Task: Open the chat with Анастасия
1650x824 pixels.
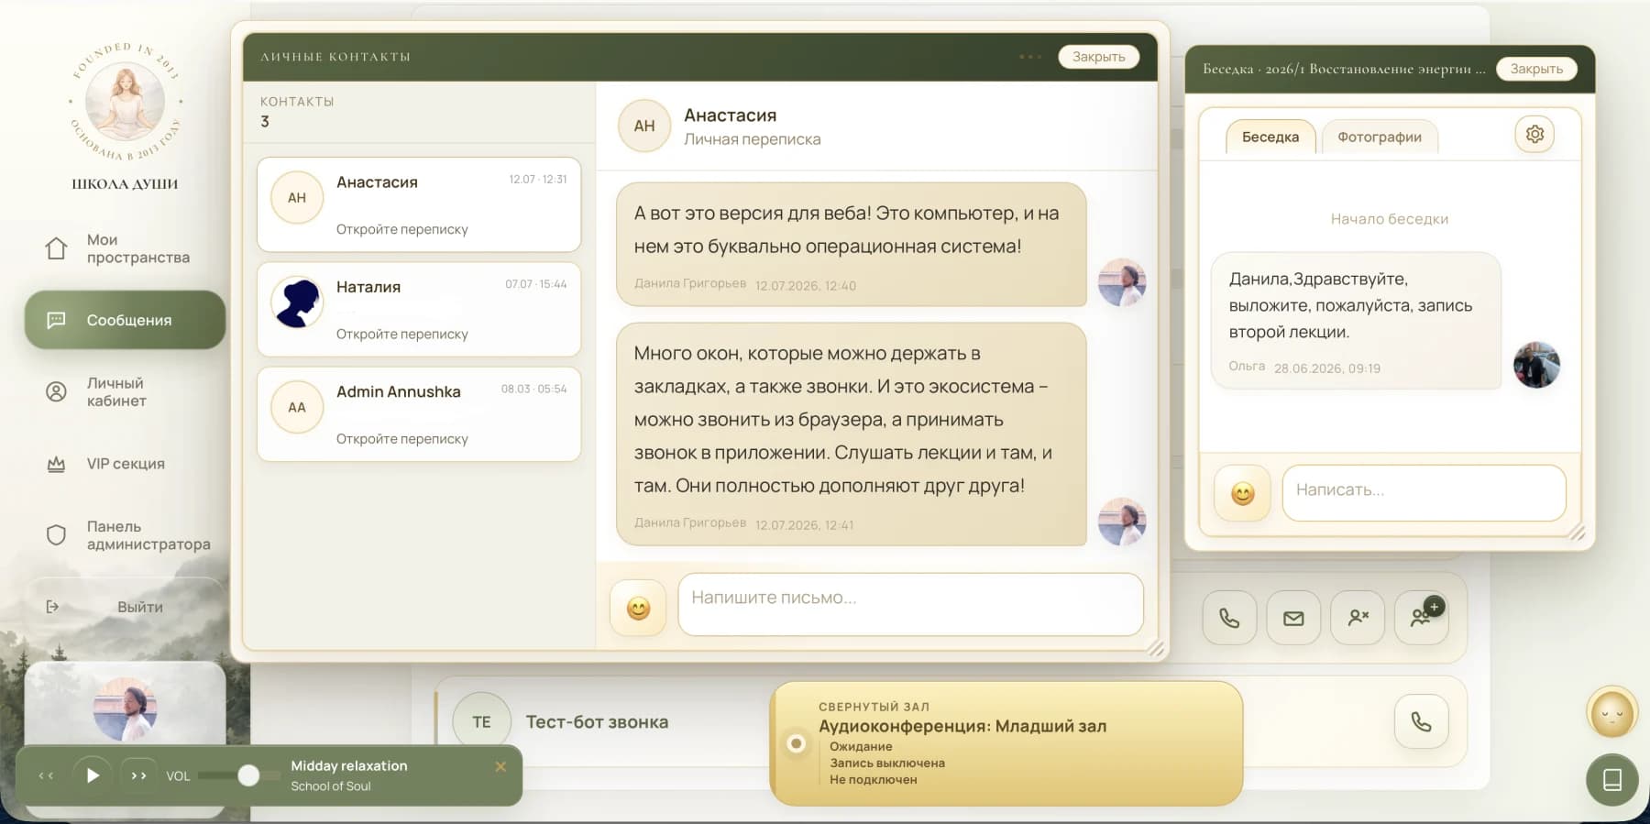Action: pyautogui.click(x=419, y=204)
